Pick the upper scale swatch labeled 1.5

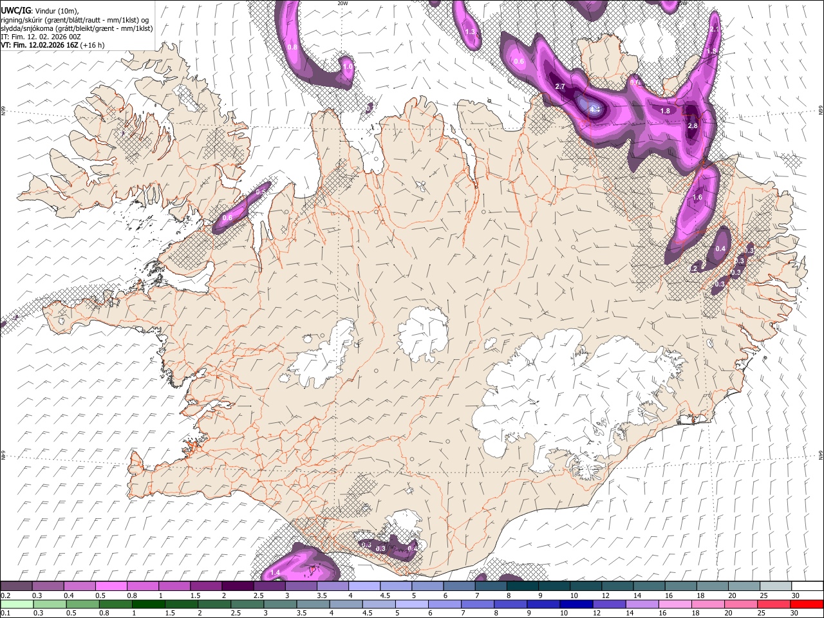point(206,586)
